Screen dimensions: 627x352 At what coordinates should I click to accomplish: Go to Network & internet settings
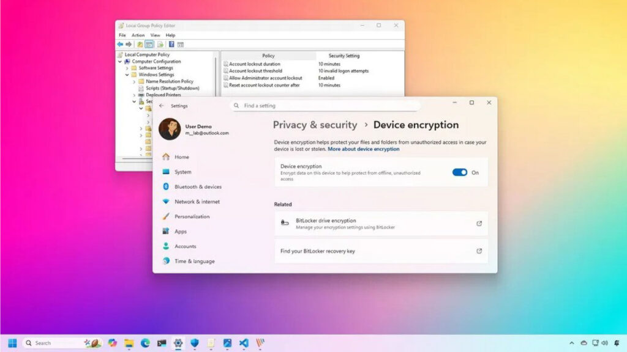pyautogui.click(x=197, y=202)
